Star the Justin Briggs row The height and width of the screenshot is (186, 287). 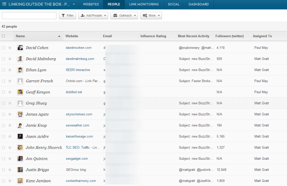point(10,170)
